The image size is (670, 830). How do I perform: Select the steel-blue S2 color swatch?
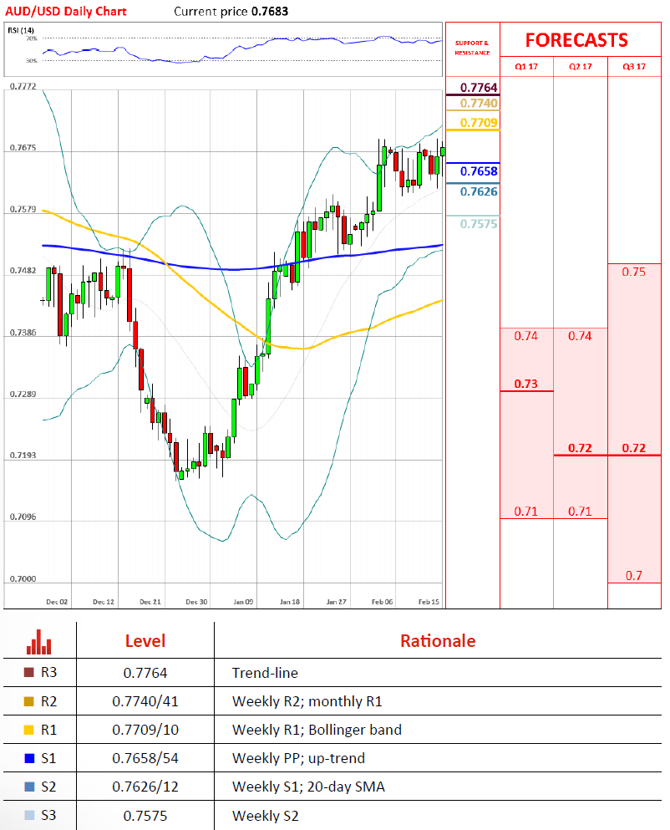pyautogui.click(x=29, y=787)
